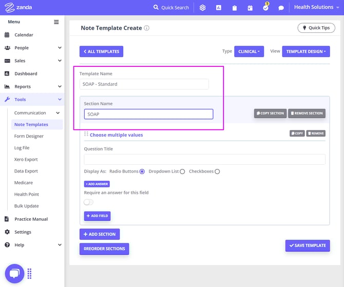
Task: Open the live chat widget bubble
Action: (x=14, y=273)
